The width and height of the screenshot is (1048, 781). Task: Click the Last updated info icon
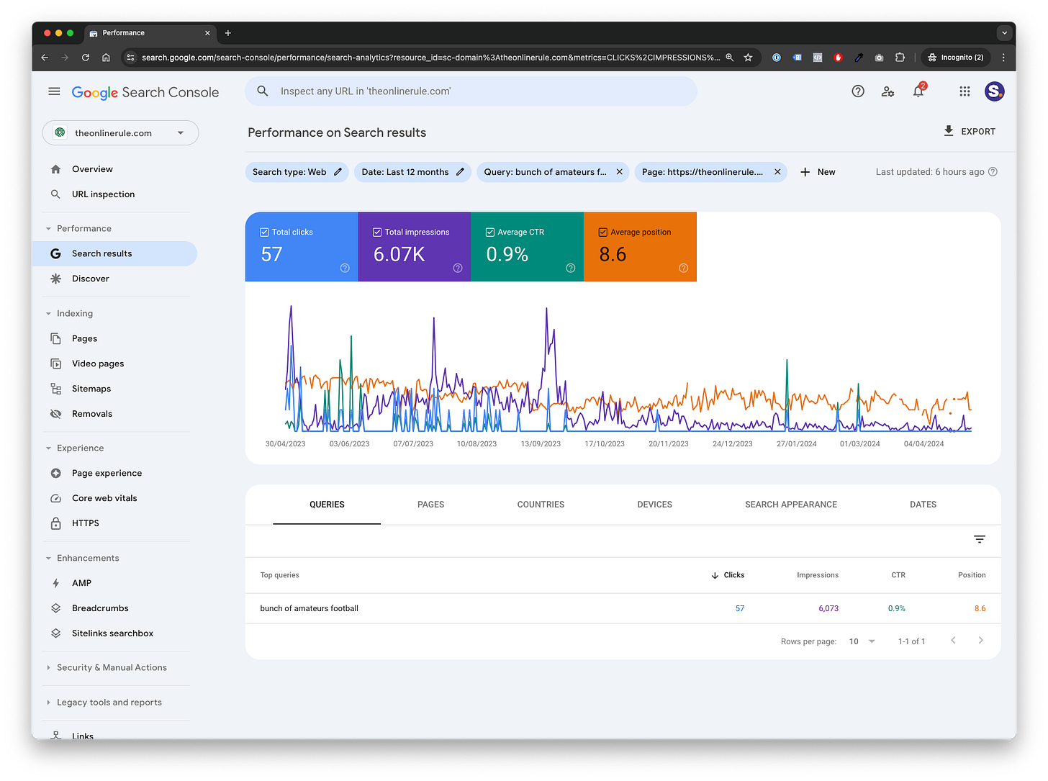[993, 172]
